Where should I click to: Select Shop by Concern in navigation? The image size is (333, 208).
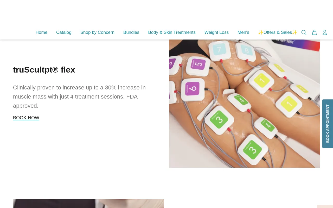(97, 32)
